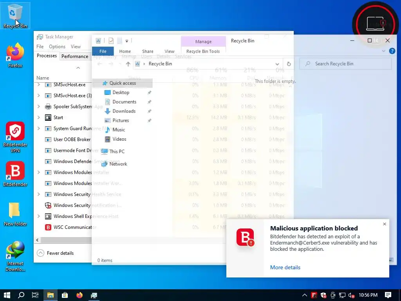The width and height of the screenshot is (401, 301).
Task: Click the Windows Security tray icon
Action: [323, 296]
